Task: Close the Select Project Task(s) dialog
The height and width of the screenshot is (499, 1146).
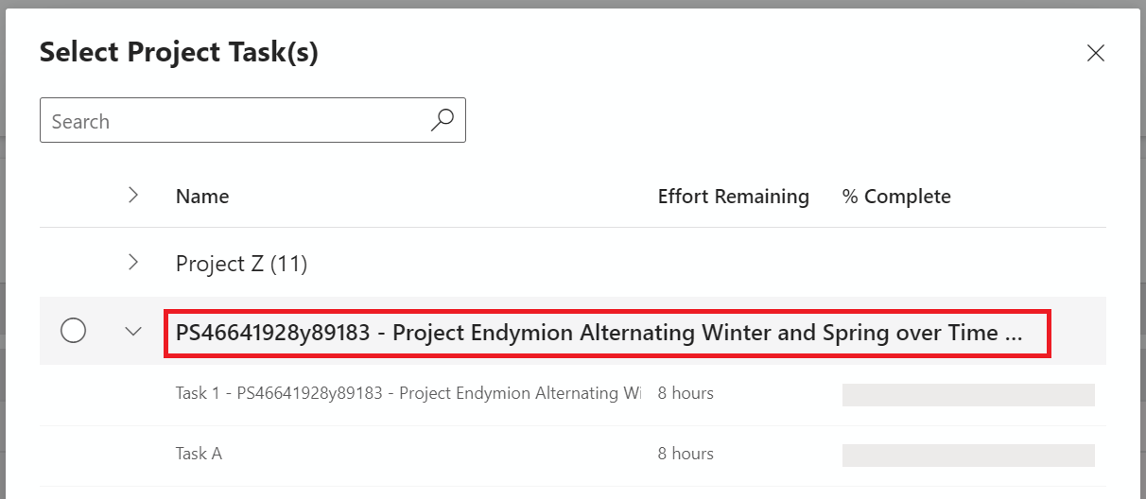Action: click(x=1096, y=53)
